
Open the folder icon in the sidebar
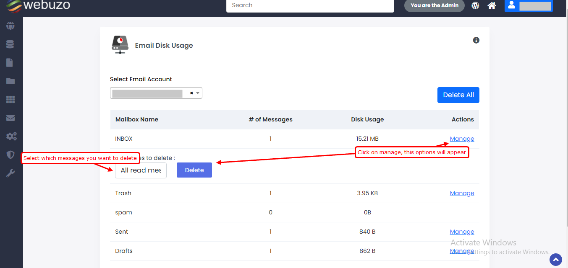coord(10,81)
